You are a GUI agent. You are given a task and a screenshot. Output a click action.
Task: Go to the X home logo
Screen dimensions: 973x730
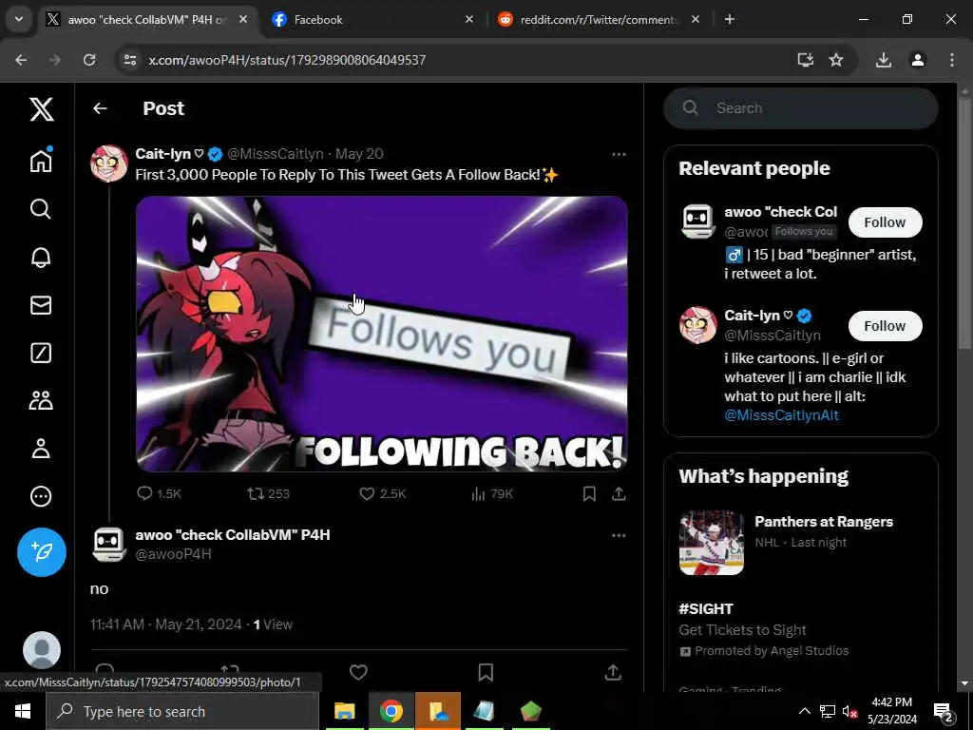[42, 109]
